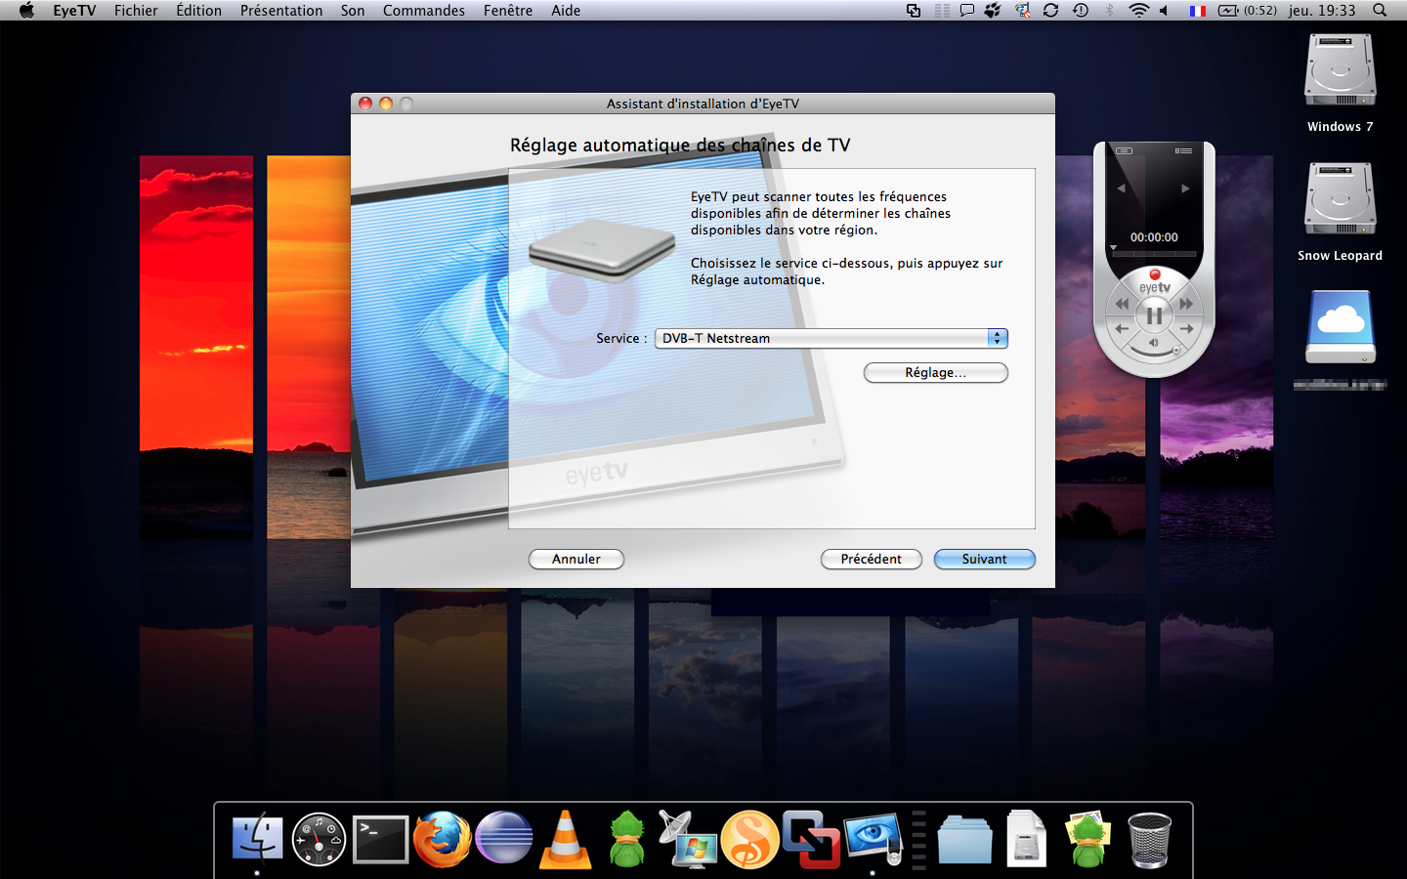Click the sync arrows menu bar icon
Screen dimensions: 1407x879
(1051, 10)
